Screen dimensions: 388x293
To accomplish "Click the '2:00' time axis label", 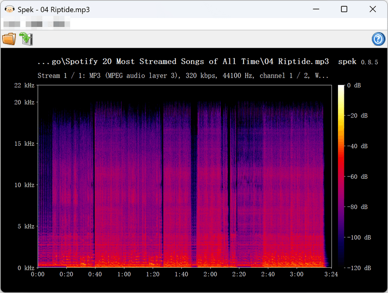I will [x=210, y=275].
